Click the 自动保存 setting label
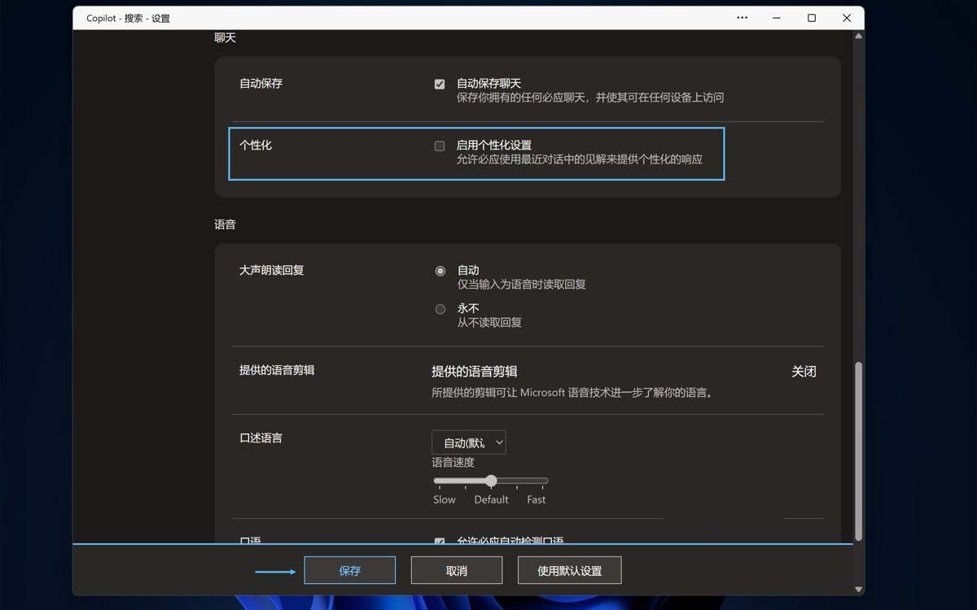977x610 pixels. 261,83
